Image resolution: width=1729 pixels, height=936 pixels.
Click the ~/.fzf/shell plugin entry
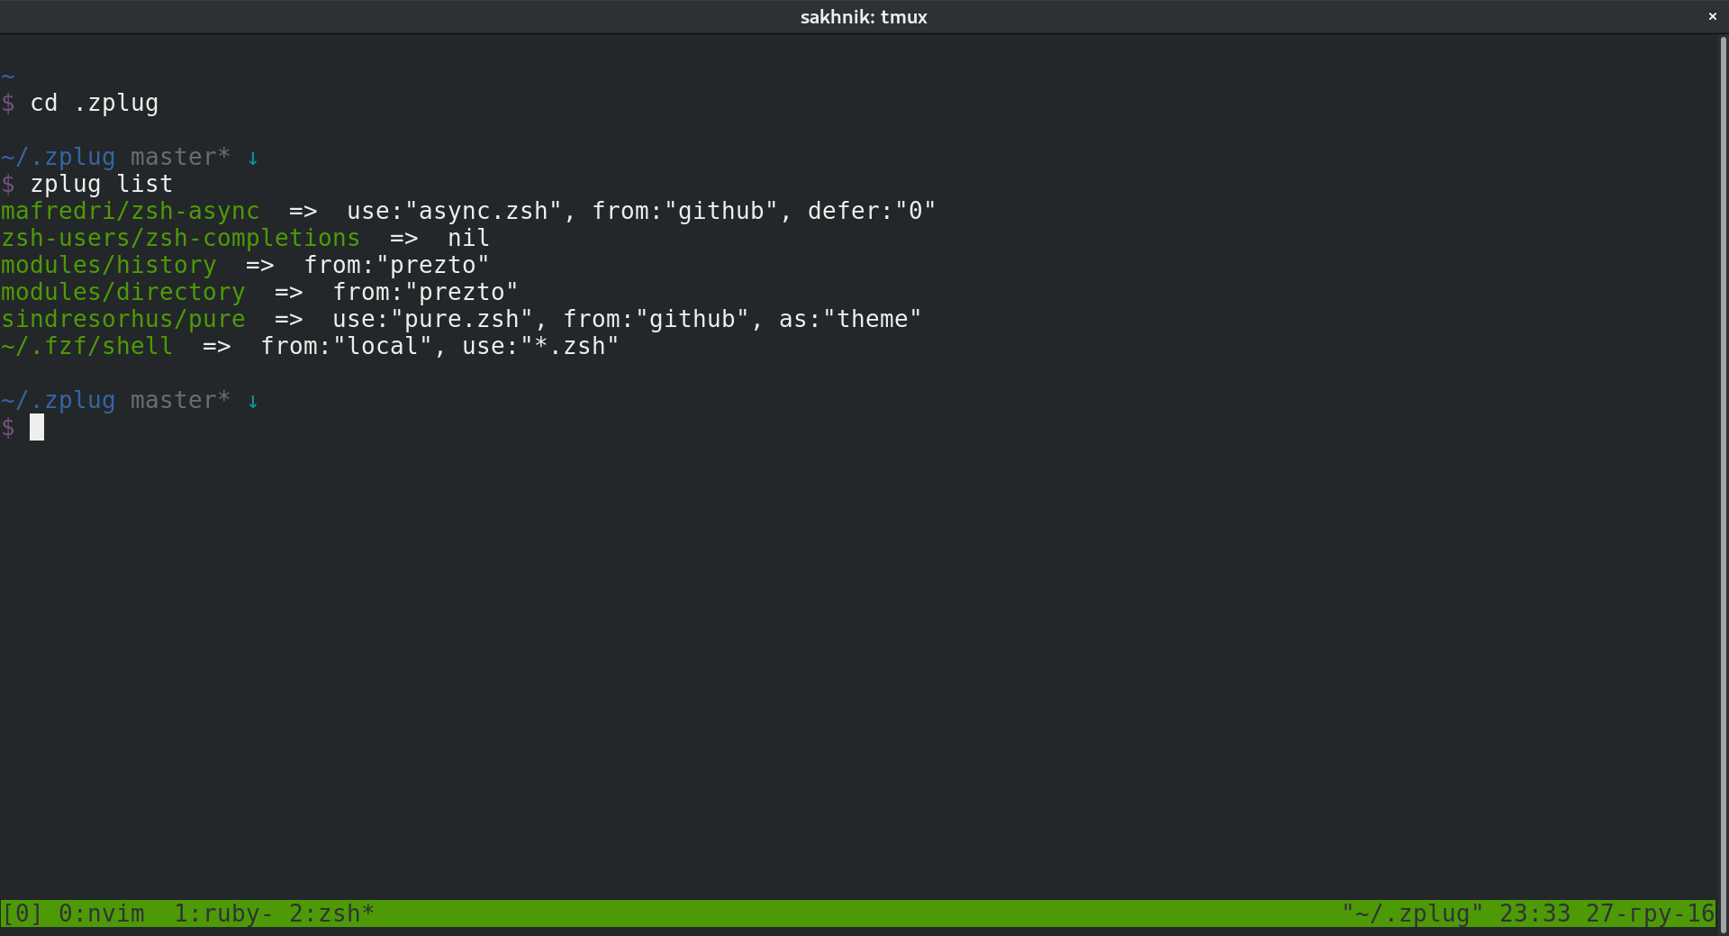click(87, 347)
